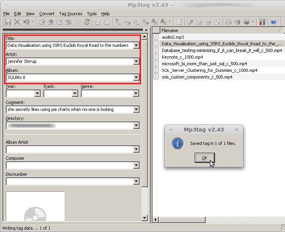
Task: Click the Text file to Tag converter icon
Action: 145,22
